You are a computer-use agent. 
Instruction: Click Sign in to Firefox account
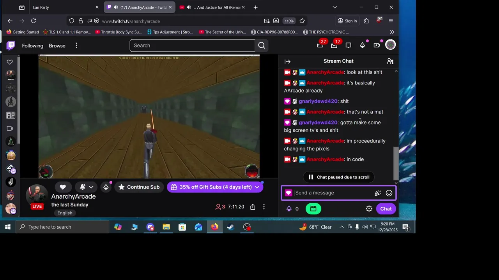pyautogui.click(x=347, y=21)
